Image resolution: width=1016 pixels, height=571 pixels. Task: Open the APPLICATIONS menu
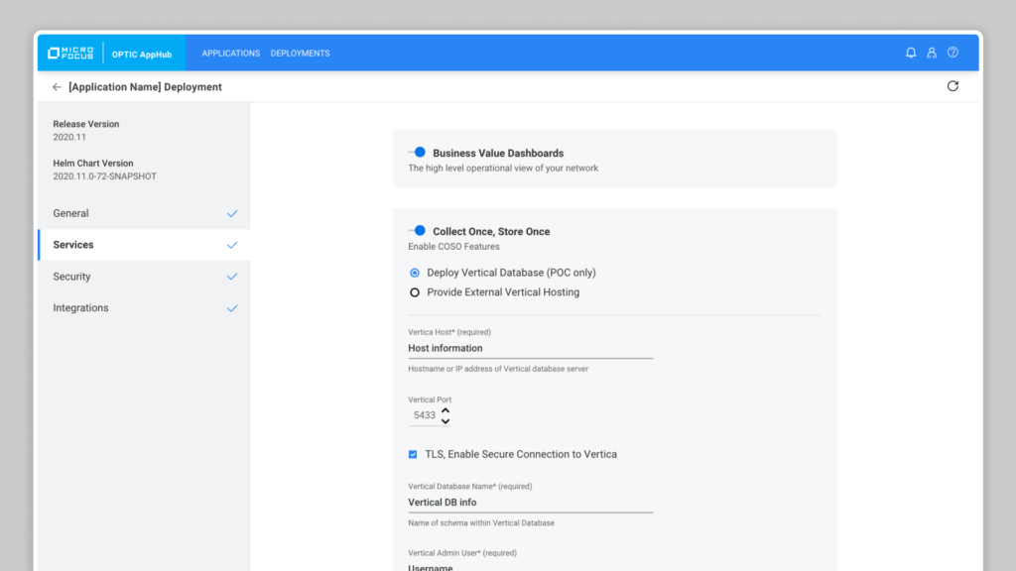[230, 54]
